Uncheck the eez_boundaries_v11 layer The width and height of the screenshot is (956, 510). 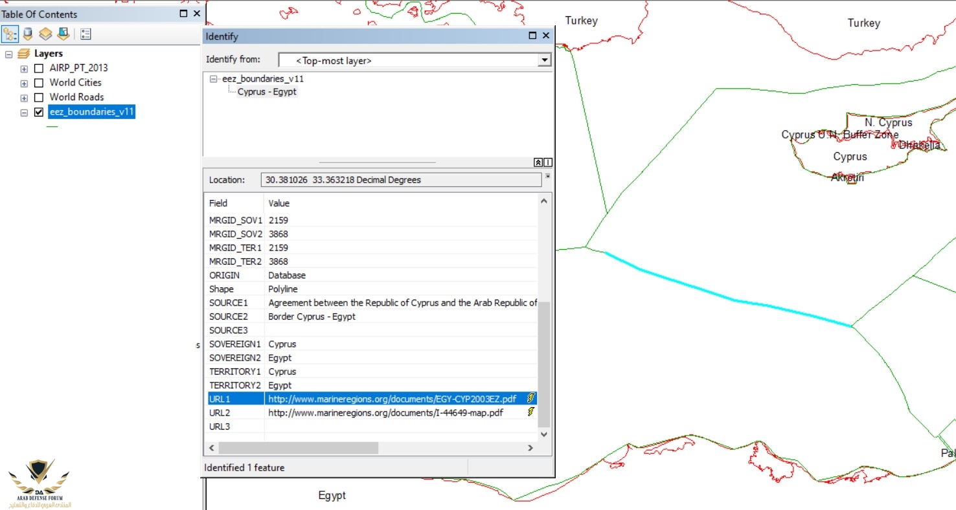pos(39,112)
